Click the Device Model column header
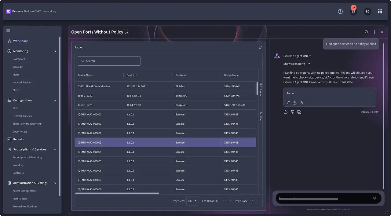The width and height of the screenshot is (391, 216). click(232, 75)
